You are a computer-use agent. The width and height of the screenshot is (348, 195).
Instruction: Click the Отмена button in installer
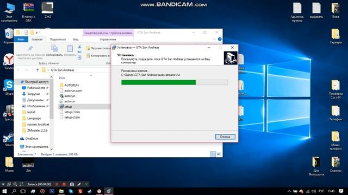click(225, 136)
